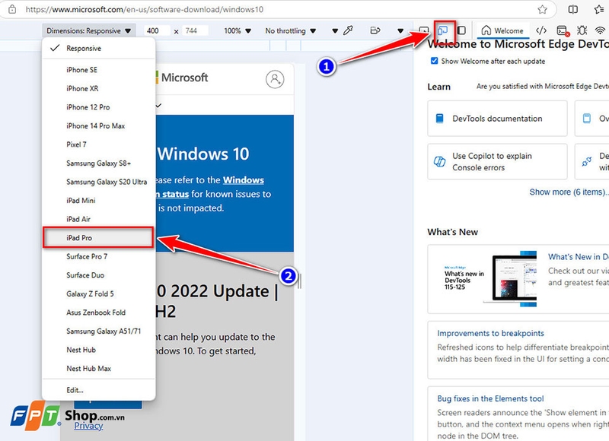Choose Nest Hub Max device
The height and width of the screenshot is (441, 609).
click(x=99, y=368)
